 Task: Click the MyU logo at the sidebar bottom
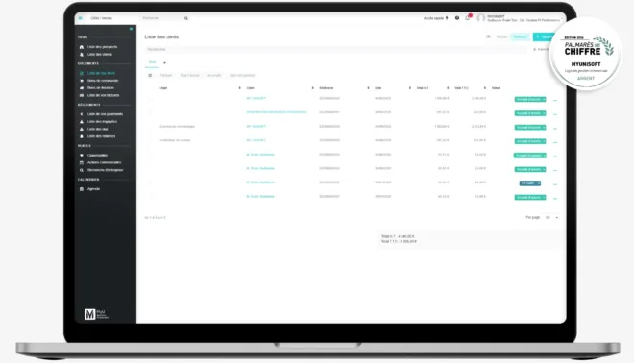(x=96, y=314)
